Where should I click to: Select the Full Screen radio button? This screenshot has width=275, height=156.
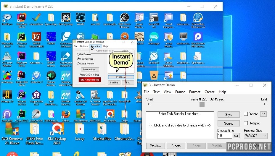tap(78, 54)
